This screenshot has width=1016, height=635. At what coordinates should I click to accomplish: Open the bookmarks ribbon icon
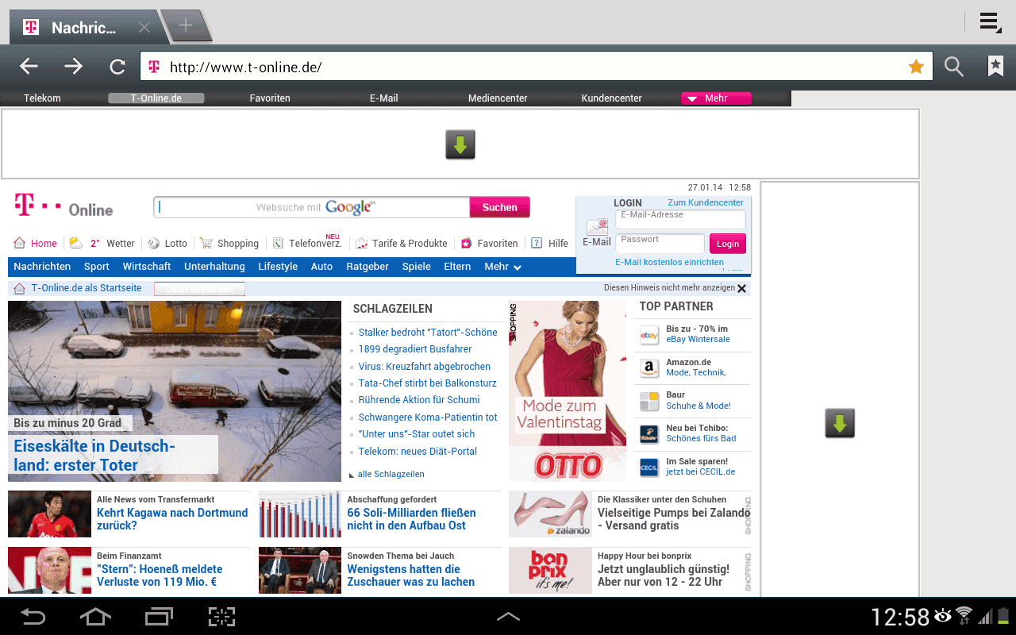995,67
